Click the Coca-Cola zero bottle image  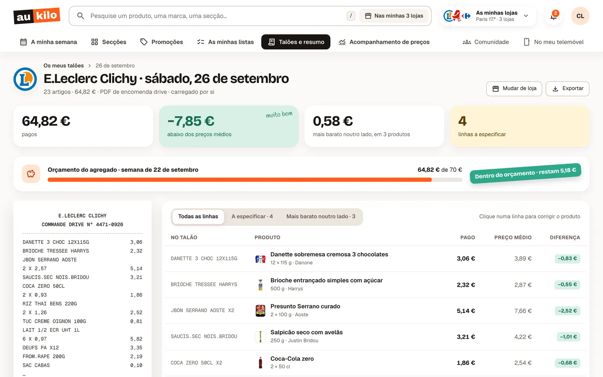click(260, 363)
